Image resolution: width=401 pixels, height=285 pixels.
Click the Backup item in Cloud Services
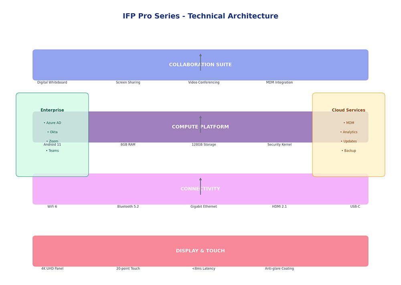[x=349, y=151]
